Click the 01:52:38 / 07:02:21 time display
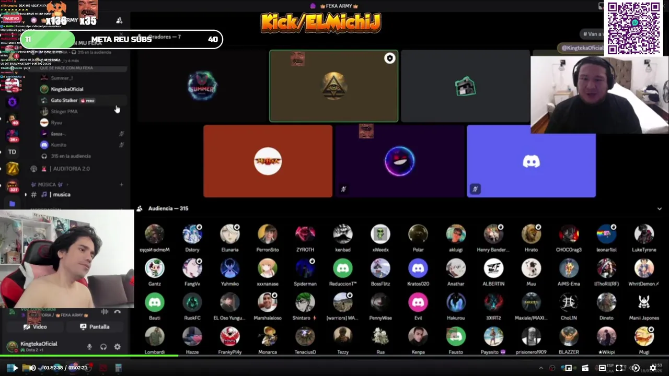669x376 pixels. (65, 368)
